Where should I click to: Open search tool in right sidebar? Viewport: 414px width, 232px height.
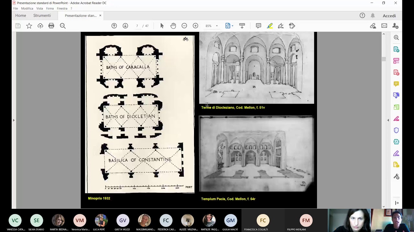[396, 37]
